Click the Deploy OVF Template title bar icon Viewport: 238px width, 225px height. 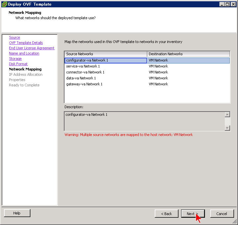coord(4,4)
